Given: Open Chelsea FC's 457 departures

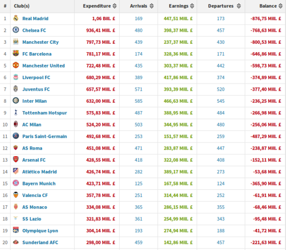Looking at the screenshot, I should point(221,30).
